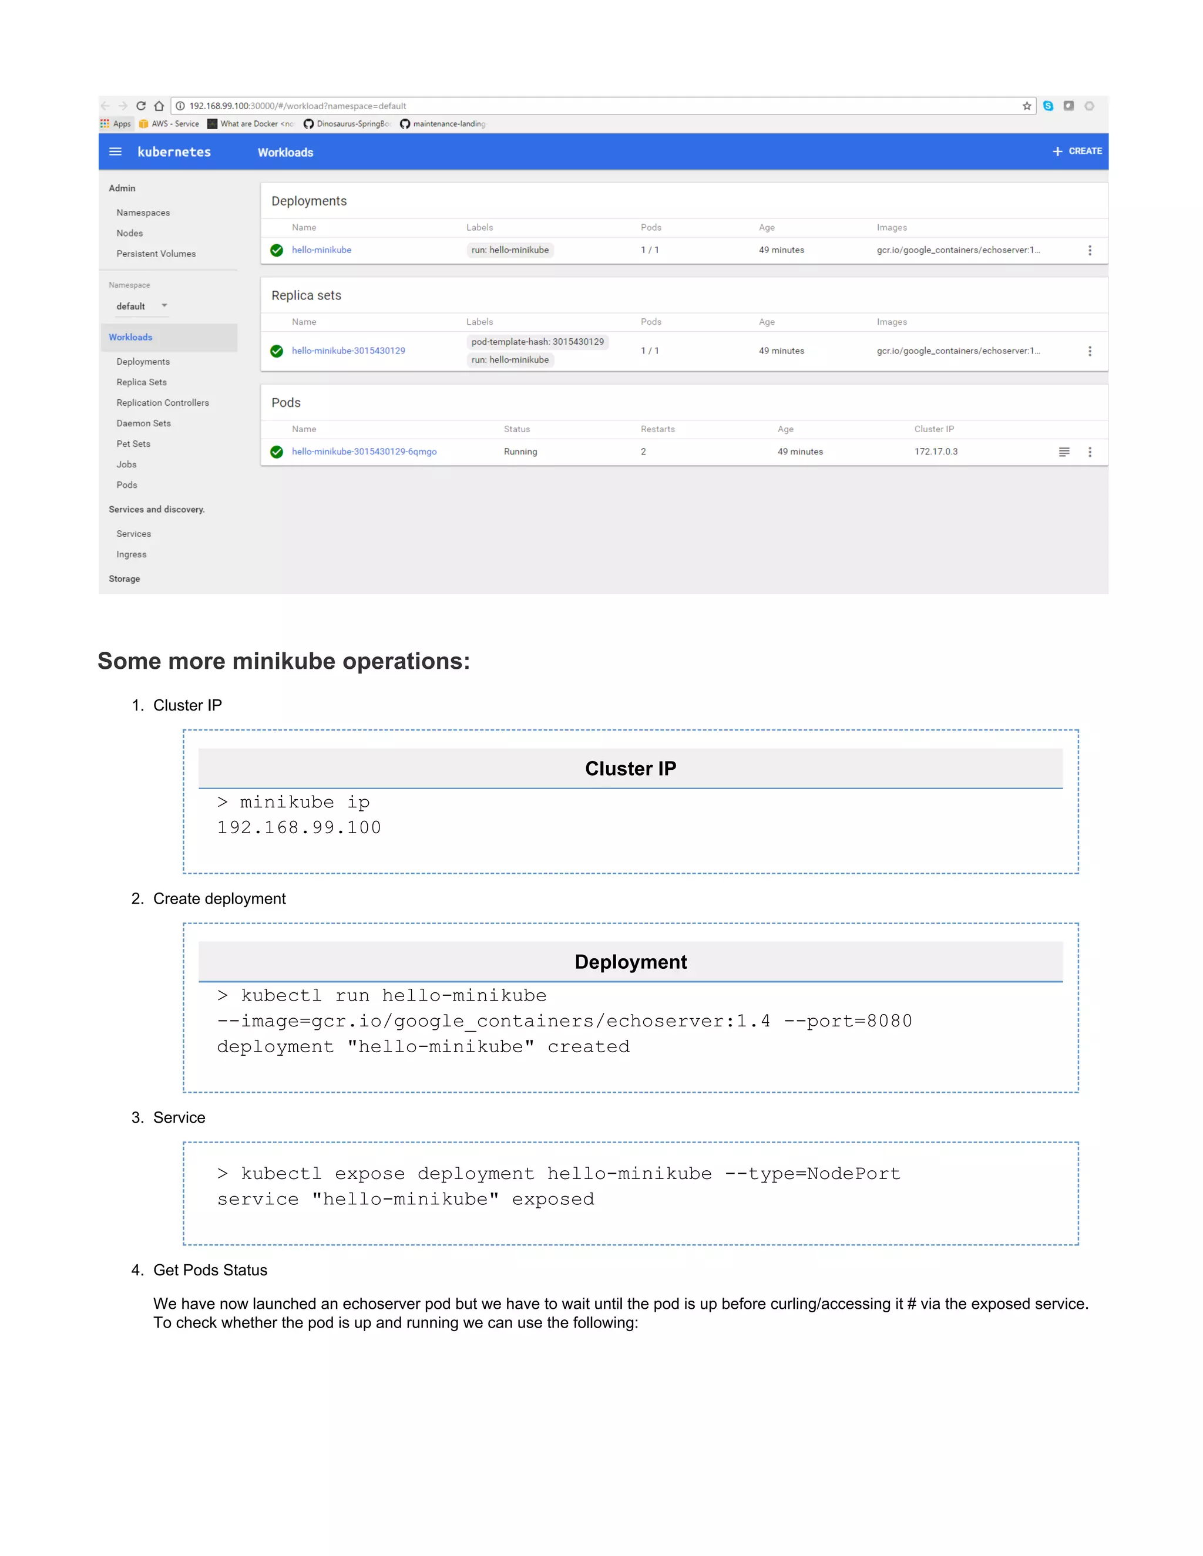Image resolution: width=1203 pixels, height=1556 pixels.
Task: Open logs icon for hello-minikube pod
Action: click(1063, 452)
